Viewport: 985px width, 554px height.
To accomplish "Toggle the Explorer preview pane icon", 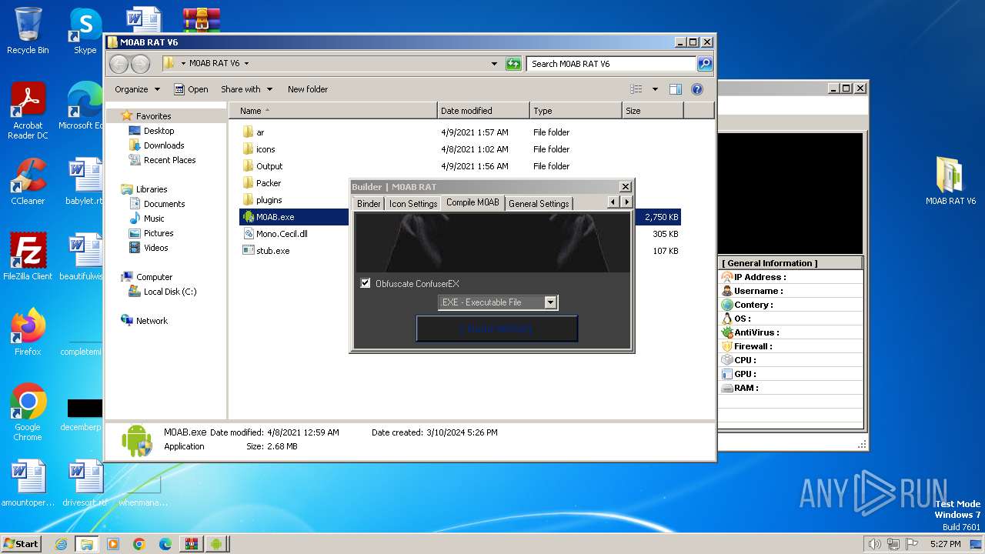I will pos(675,89).
